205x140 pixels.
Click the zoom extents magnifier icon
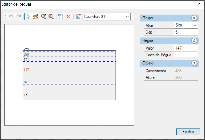(x=51, y=17)
